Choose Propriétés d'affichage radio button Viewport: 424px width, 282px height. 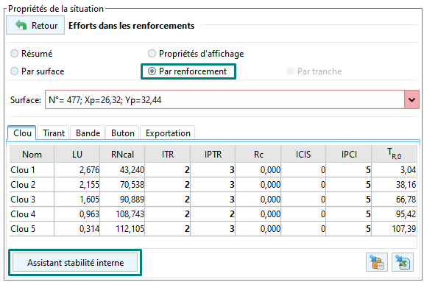tap(196, 54)
